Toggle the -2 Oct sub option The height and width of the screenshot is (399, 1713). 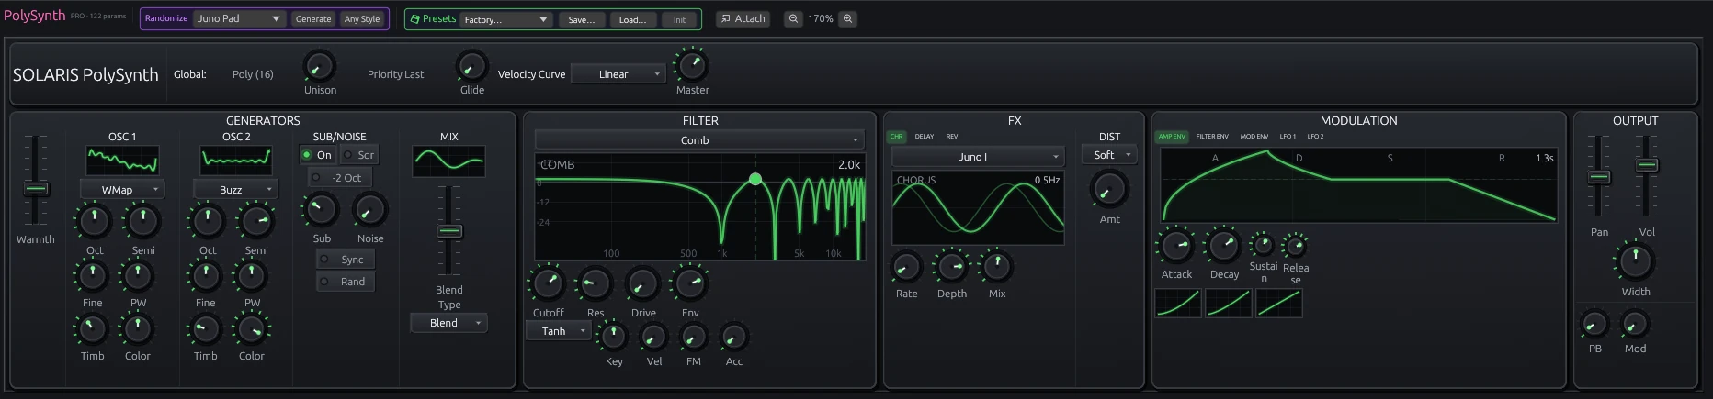pyautogui.click(x=339, y=178)
